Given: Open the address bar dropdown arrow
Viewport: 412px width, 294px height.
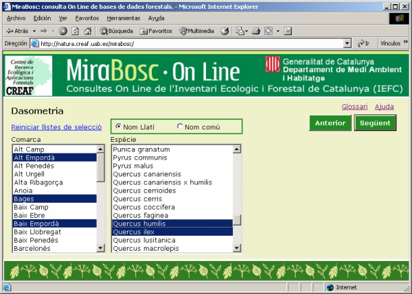Looking at the screenshot, I should (x=347, y=44).
